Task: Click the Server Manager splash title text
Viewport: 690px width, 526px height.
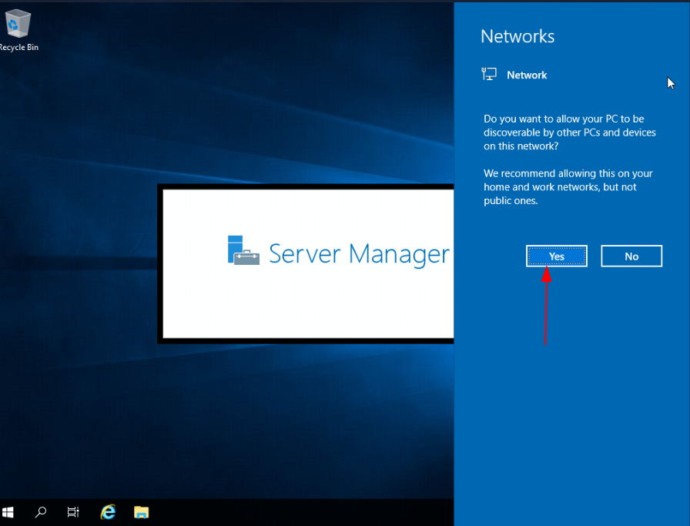Action: pyautogui.click(x=359, y=254)
